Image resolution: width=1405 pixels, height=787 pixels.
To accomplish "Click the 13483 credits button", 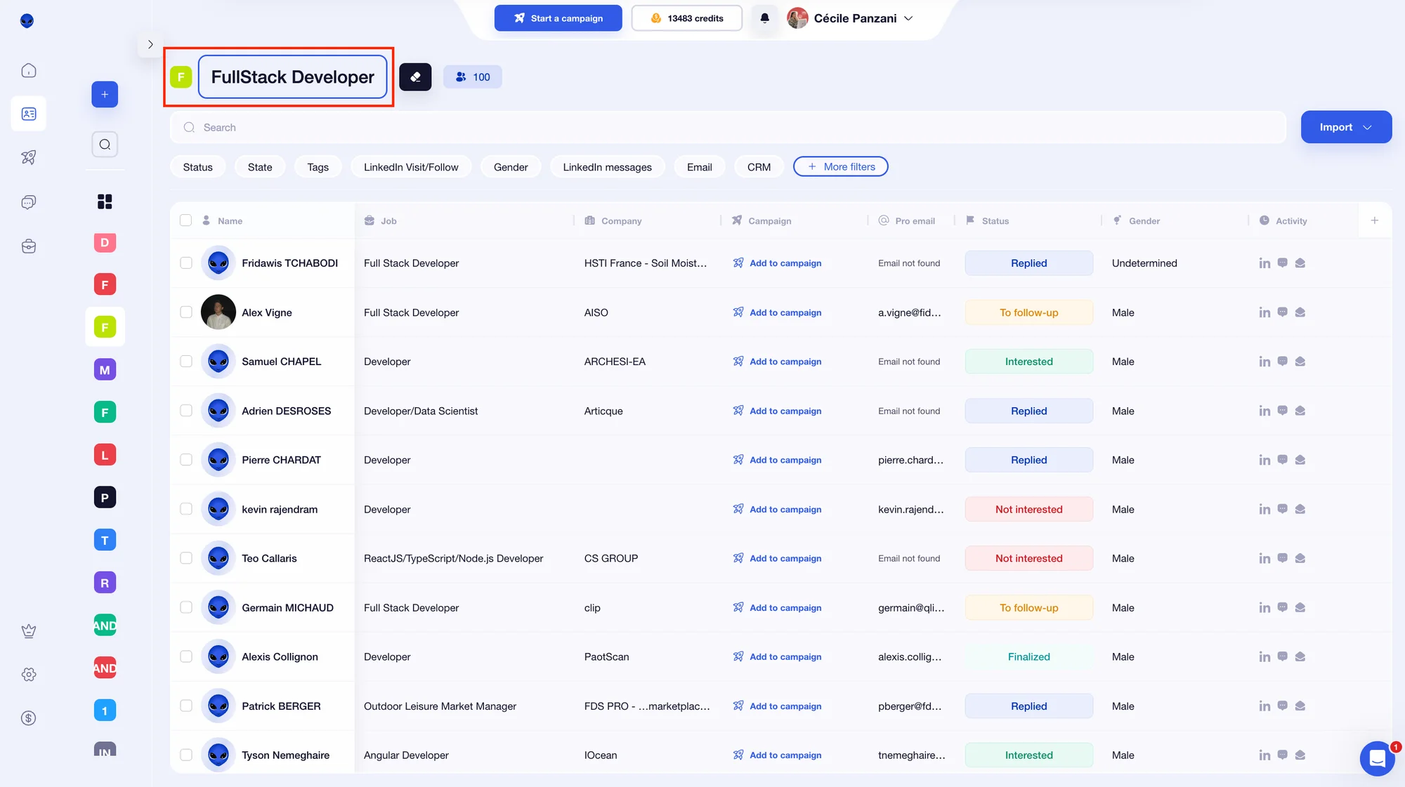I will click(686, 18).
